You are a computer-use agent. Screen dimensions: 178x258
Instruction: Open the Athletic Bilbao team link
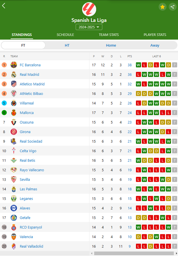[31, 93]
